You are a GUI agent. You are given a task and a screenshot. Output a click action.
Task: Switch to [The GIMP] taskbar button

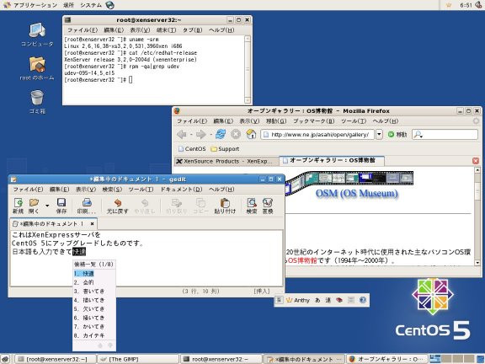coord(138,359)
